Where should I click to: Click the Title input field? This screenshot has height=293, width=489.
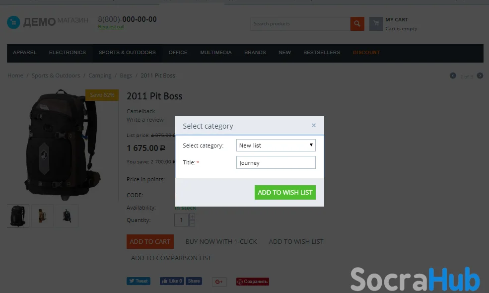point(276,162)
